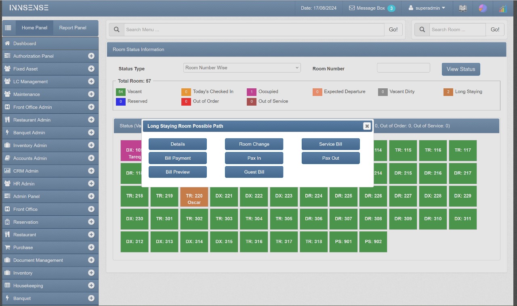Open Dashboard from the sidebar
This screenshot has height=306, width=517.
[x=25, y=44]
